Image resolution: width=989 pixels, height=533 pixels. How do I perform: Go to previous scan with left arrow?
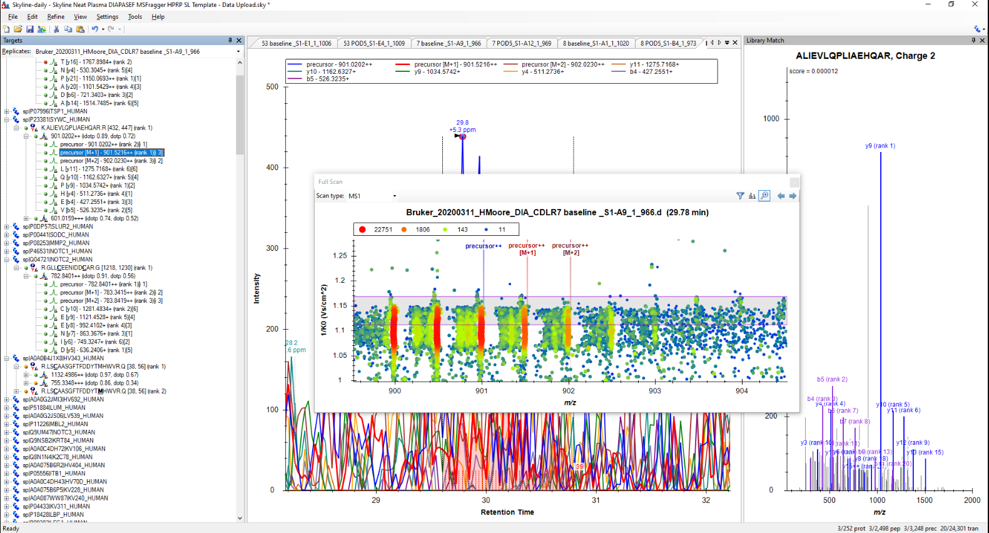coord(781,196)
